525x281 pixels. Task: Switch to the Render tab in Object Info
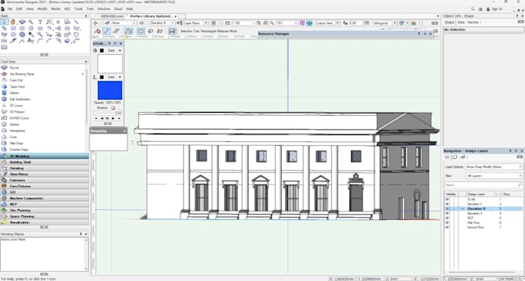pos(473,22)
